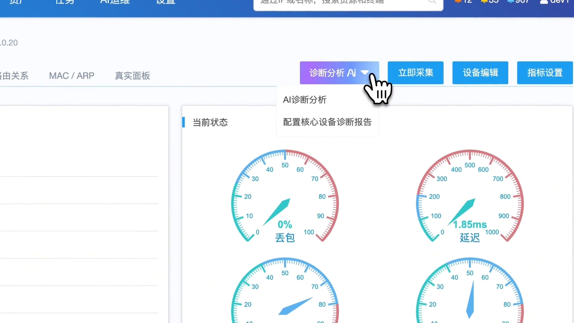574x323 pixels.
Task: Click the search magnifier icon
Action: [432, 2]
